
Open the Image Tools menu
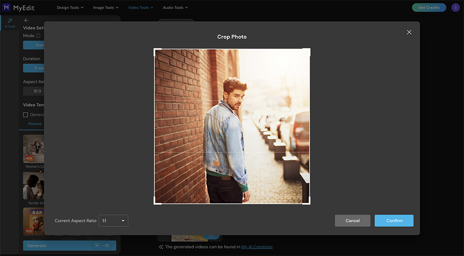click(x=106, y=8)
